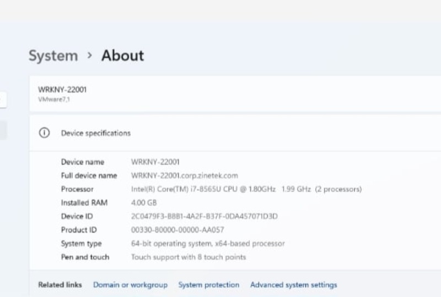This screenshot has height=297, width=441.
Task: Select the Intel Core i7-8565U processor value
Action: point(246,189)
